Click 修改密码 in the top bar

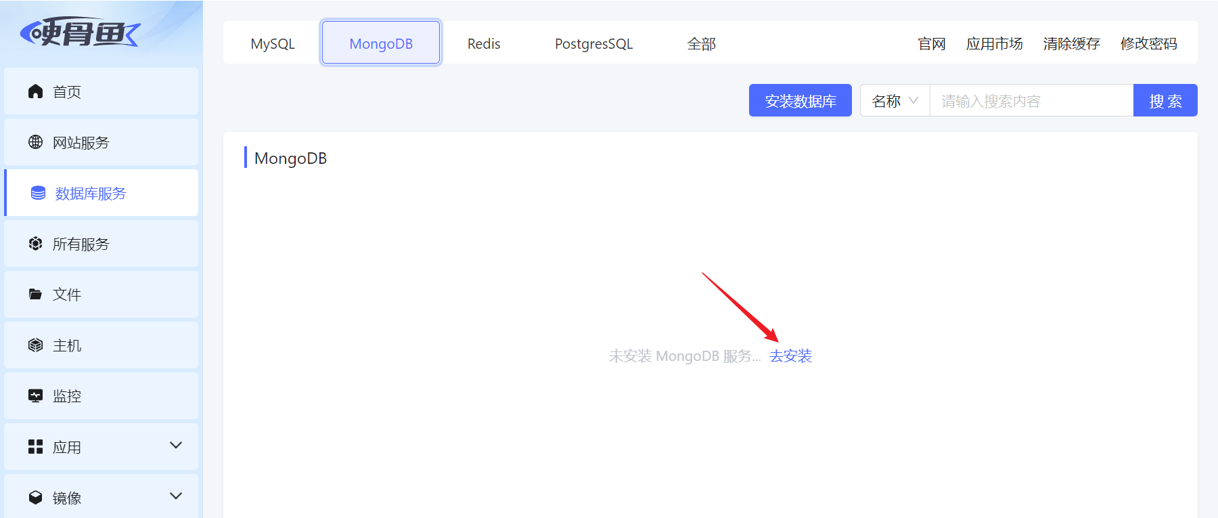pos(1149,43)
